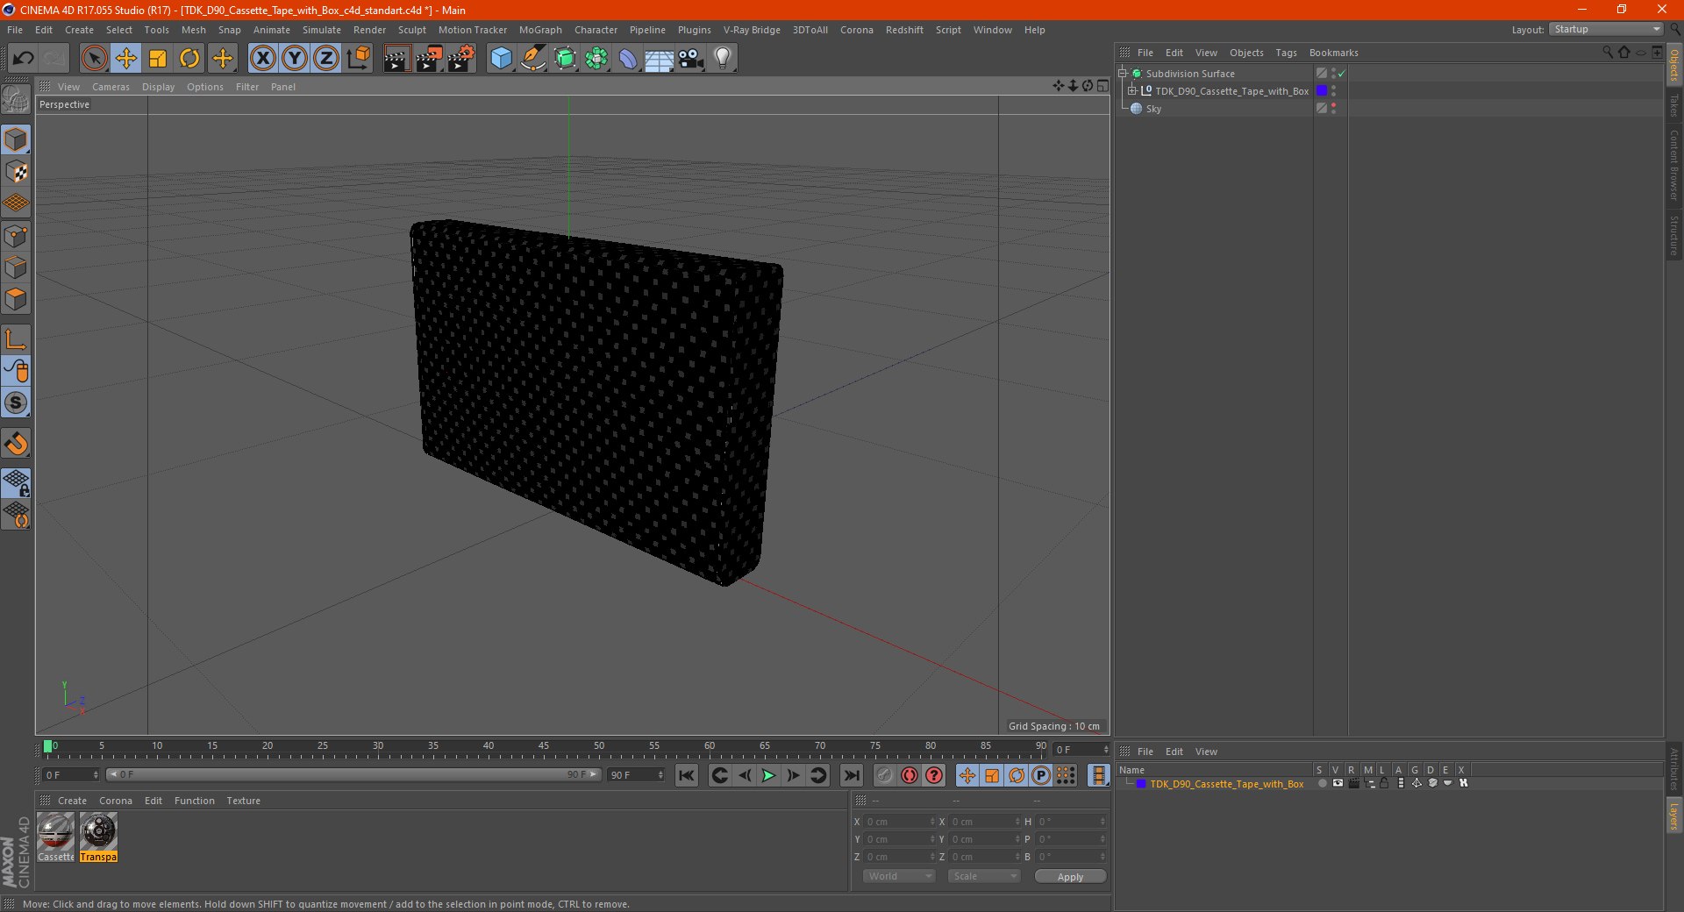Screen dimensions: 1684x912
Task: Switch to Edges mode
Action: pos(16,267)
